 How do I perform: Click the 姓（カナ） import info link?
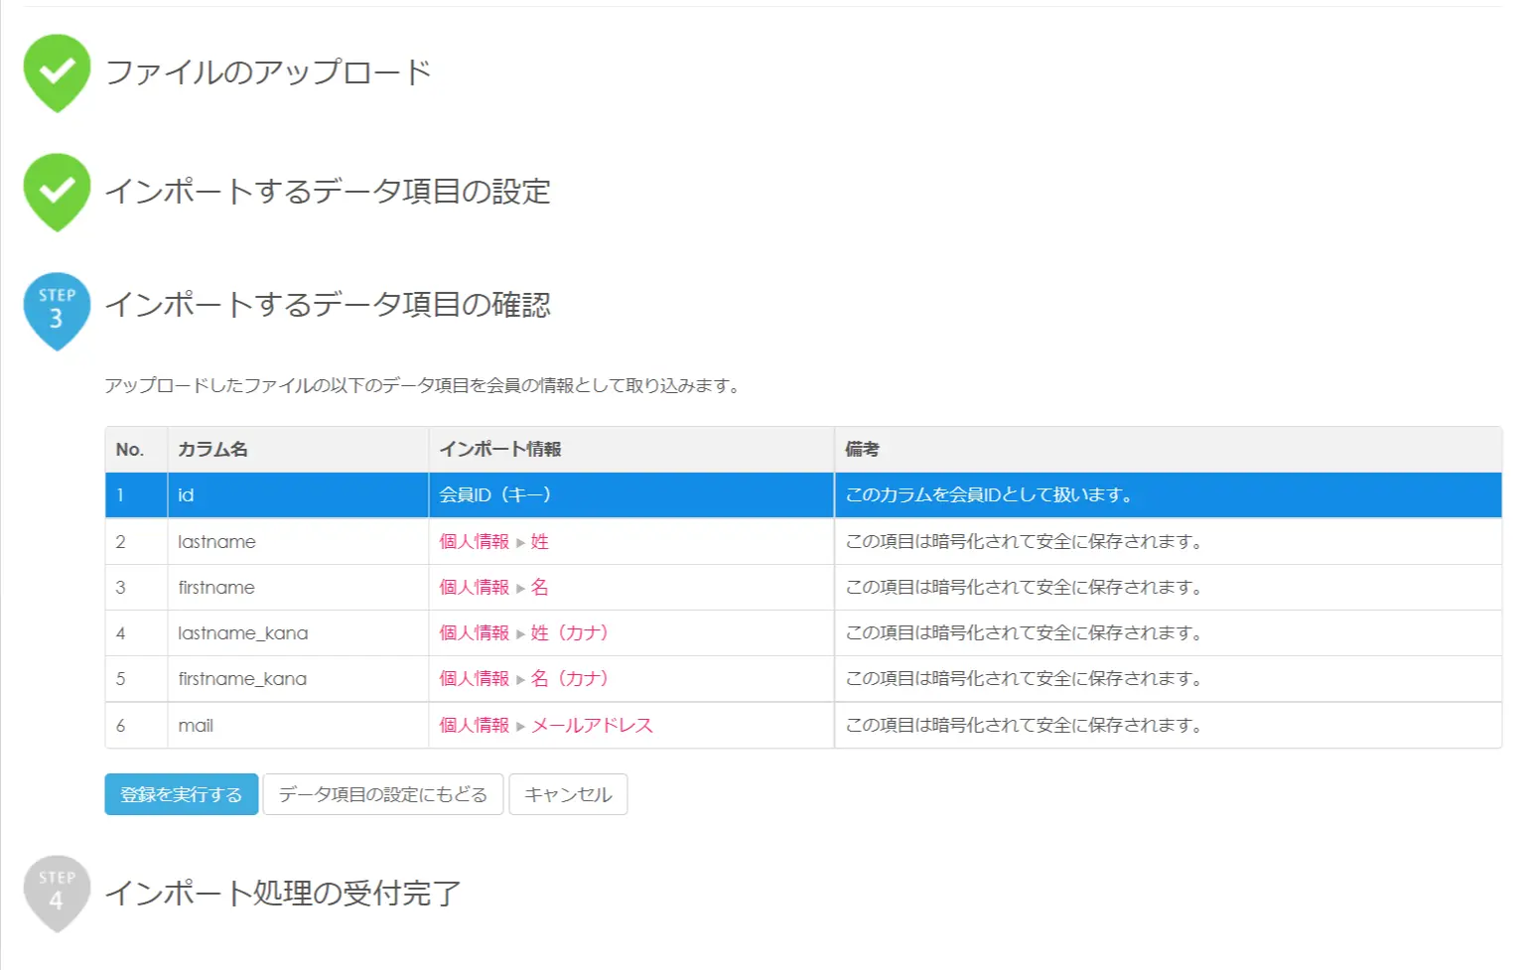[x=570, y=632]
